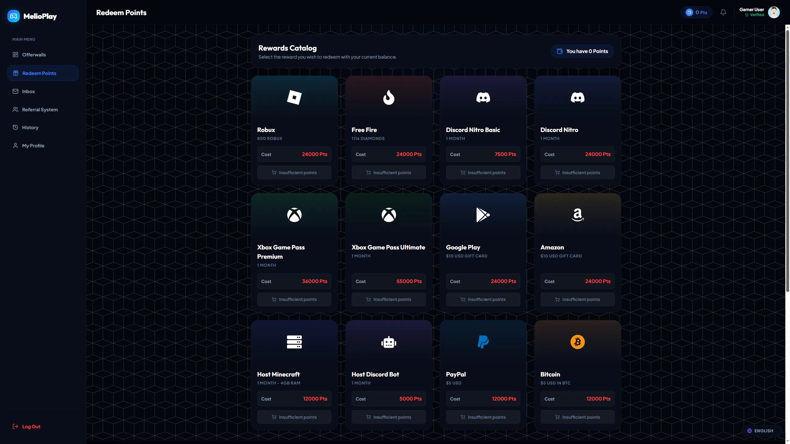Click Insufficient points under Google Play
The width and height of the screenshot is (790, 444).
pos(483,299)
